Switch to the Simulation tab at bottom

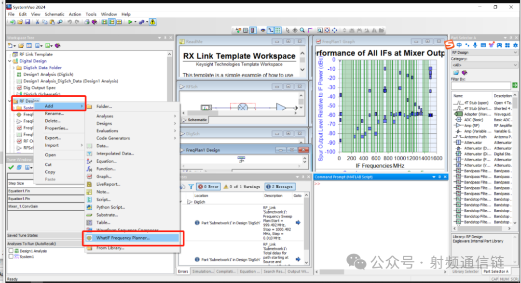202,271
